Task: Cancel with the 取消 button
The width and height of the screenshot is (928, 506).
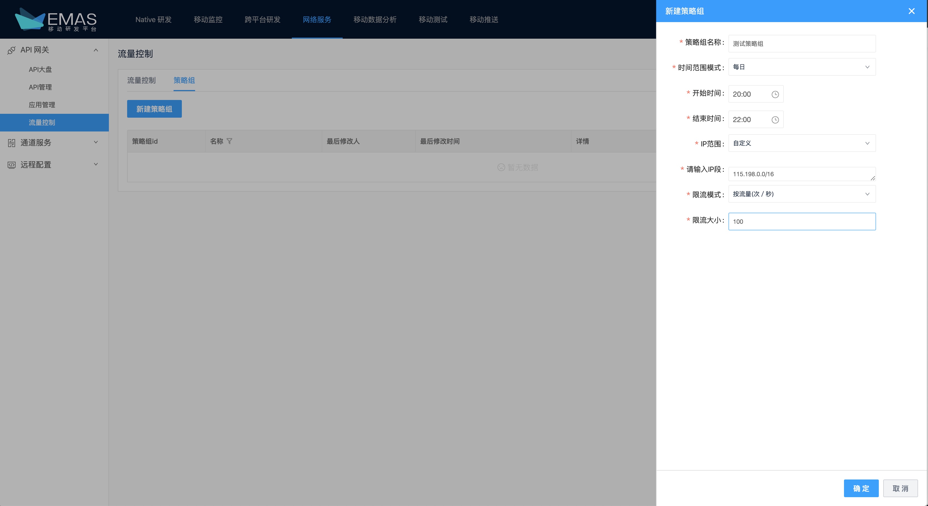Action: [x=900, y=488]
